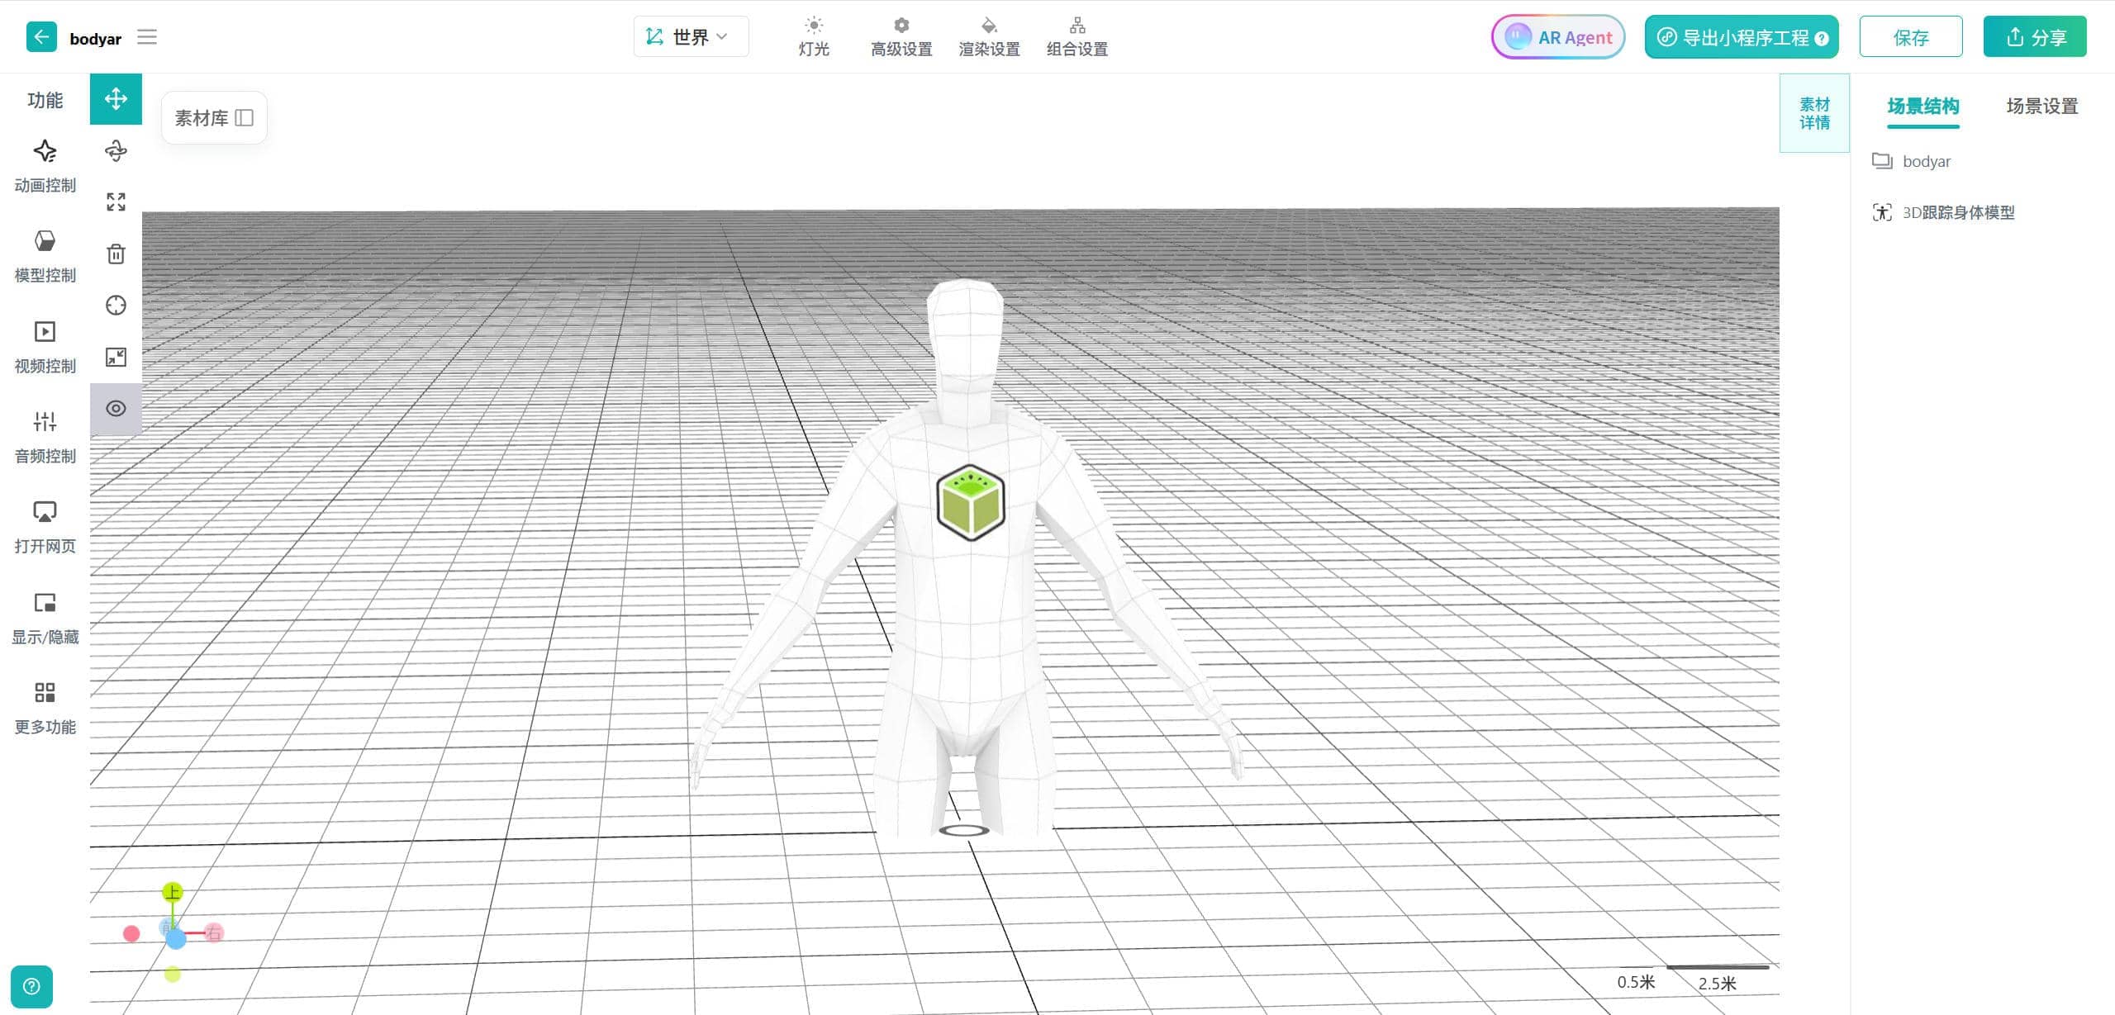Click the trash delete icon
Image resolution: width=2115 pixels, height=1015 pixels.
tap(116, 254)
